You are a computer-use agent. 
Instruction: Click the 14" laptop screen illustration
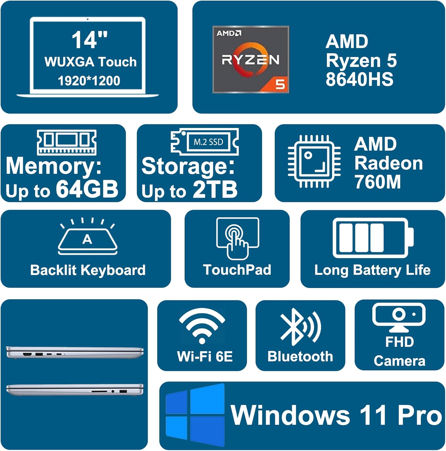[x=88, y=57]
